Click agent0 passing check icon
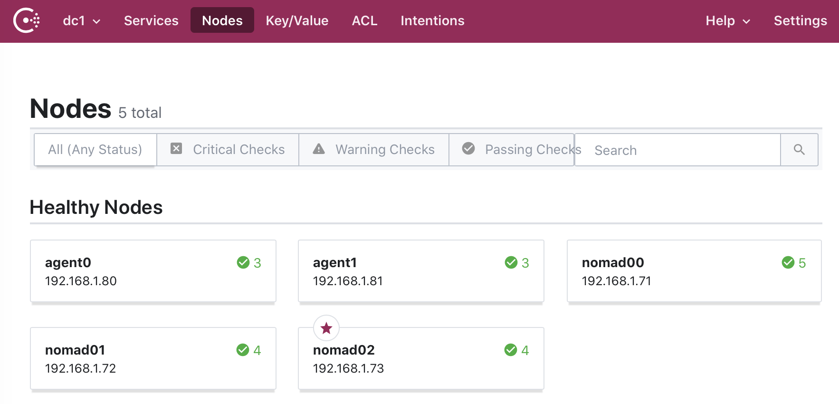Screen dimensions: 839x404 tap(243, 262)
